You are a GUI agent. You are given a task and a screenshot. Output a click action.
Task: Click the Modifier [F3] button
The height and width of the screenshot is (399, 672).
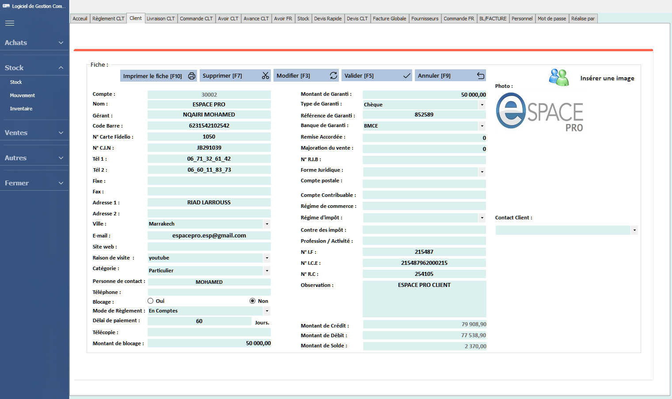pos(306,76)
